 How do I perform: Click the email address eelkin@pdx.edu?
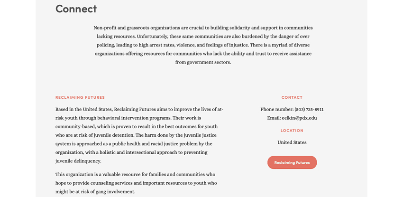point(300,118)
